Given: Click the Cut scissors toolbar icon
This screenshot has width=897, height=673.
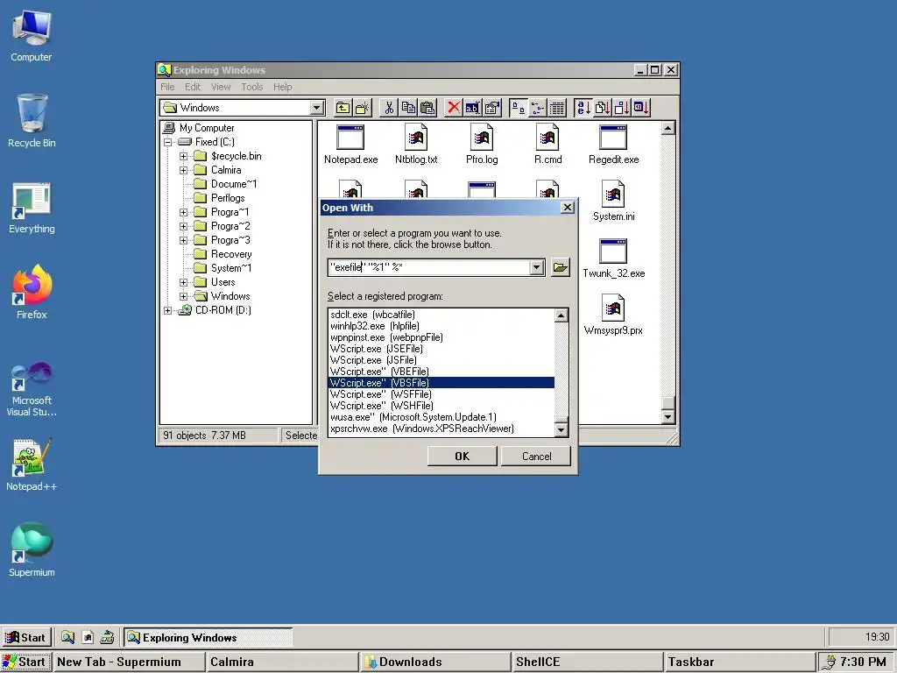Looking at the screenshot, I should (x=389, y=108).
